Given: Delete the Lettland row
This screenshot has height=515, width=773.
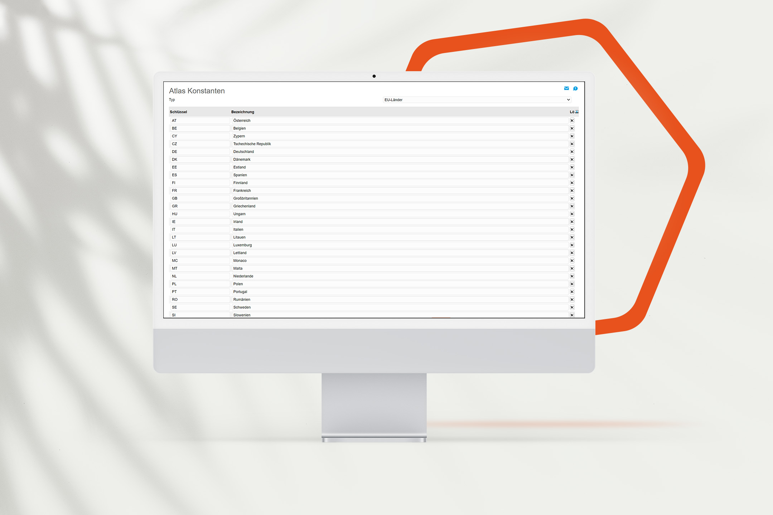Looking at the screenshot, I should [x=572, y=253].
